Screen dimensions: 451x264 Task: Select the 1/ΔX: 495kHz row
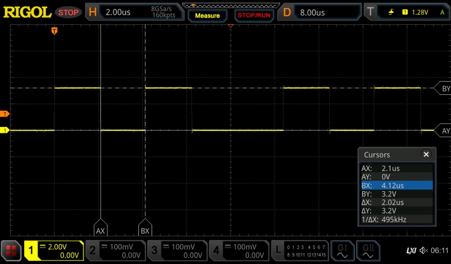tap(397, 220)
